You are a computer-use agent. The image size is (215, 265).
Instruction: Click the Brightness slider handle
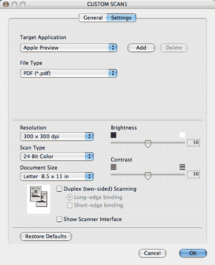tap(148, 144)
